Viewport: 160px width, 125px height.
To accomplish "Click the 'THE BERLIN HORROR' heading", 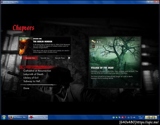I will click(43, 42).
